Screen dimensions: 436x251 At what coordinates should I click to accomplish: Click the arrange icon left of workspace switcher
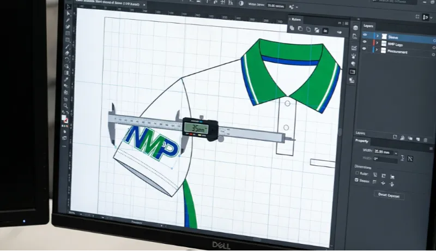click(x=417, y=17)
